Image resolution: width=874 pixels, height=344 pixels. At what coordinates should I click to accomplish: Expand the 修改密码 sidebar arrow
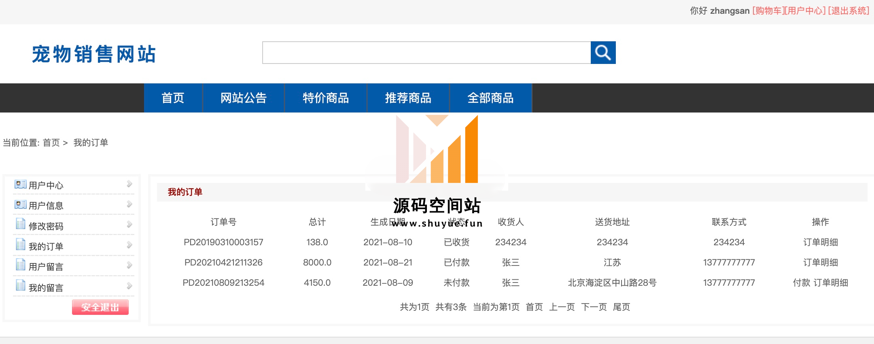coord(129,225)
